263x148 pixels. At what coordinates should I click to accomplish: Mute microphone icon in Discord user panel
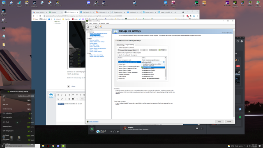point(111,132)
